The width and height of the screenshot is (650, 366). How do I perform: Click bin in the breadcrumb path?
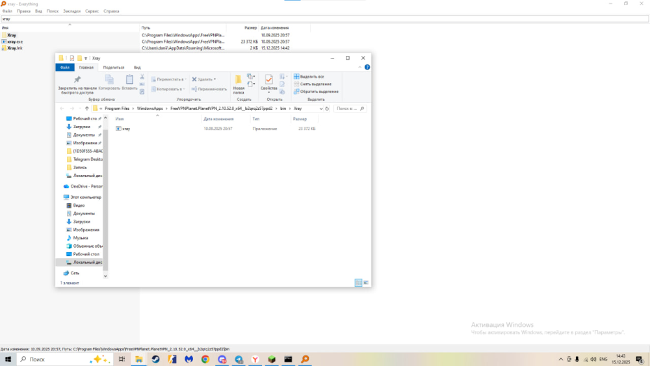[x=283, y=109]
